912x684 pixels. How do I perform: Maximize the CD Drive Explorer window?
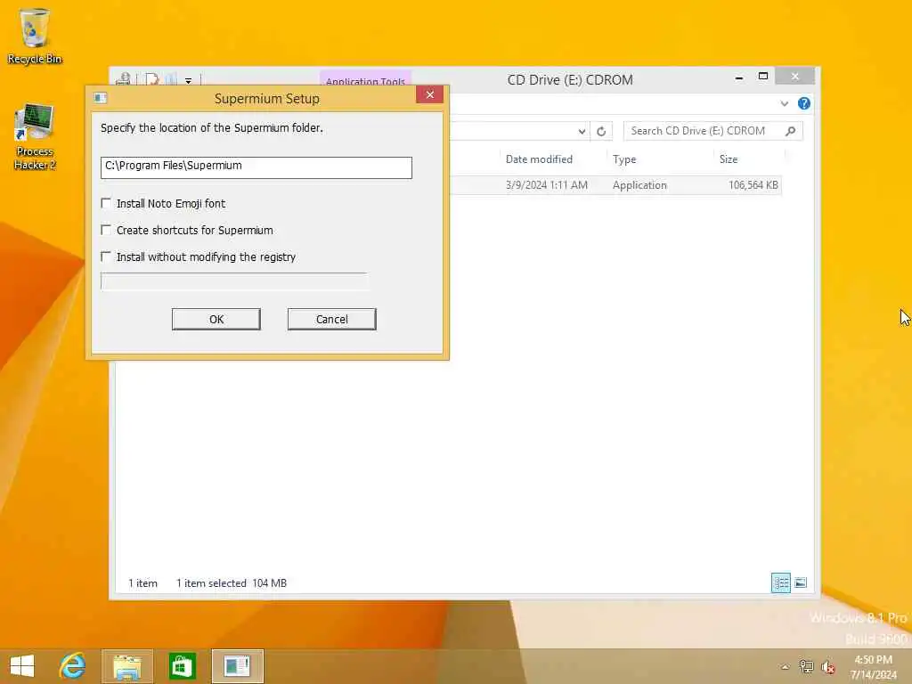click(763, 77)
